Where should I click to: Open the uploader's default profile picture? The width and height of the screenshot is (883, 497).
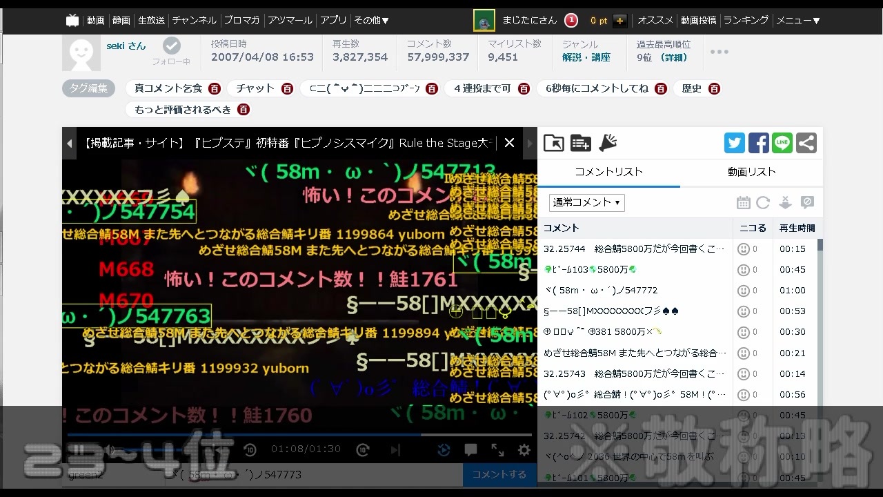(x=81, y=52)
